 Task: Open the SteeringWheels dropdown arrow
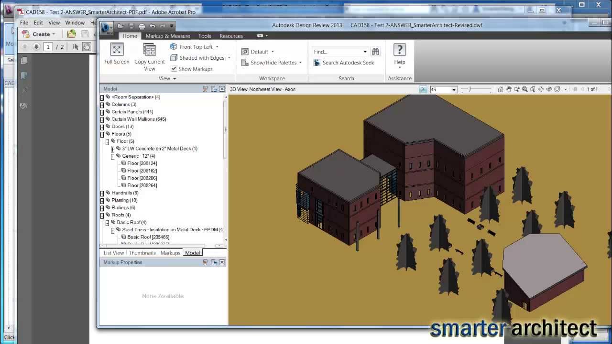point(566,89)
